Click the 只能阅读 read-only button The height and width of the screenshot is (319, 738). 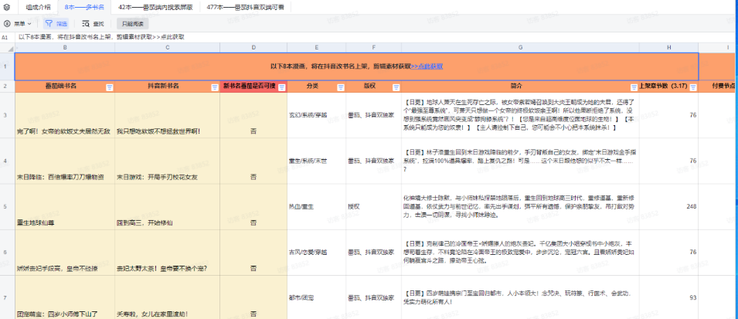point(133,24)
